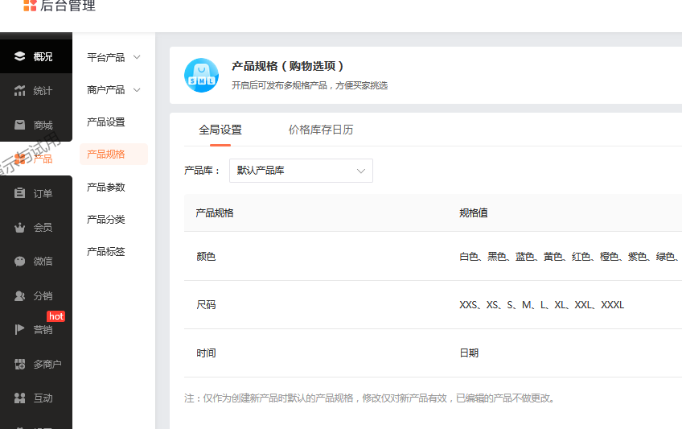Click the 分销 distribution user icon

[20, 296]
